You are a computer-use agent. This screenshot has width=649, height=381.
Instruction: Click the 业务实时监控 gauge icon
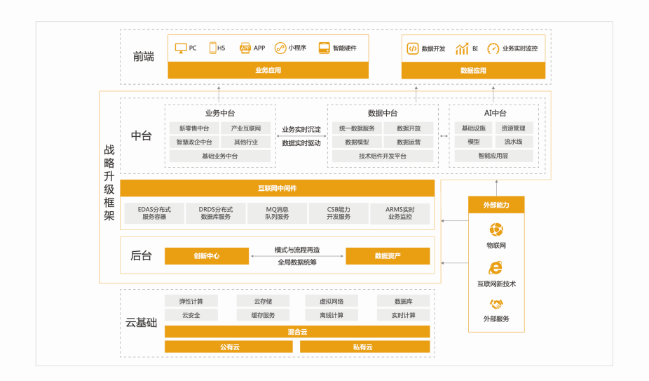493,48
